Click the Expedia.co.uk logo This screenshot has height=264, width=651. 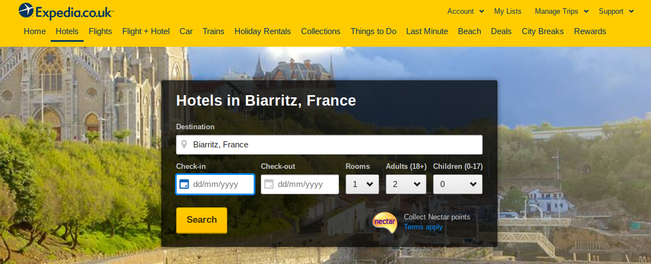pyautogui.click(x=66, y=10)
